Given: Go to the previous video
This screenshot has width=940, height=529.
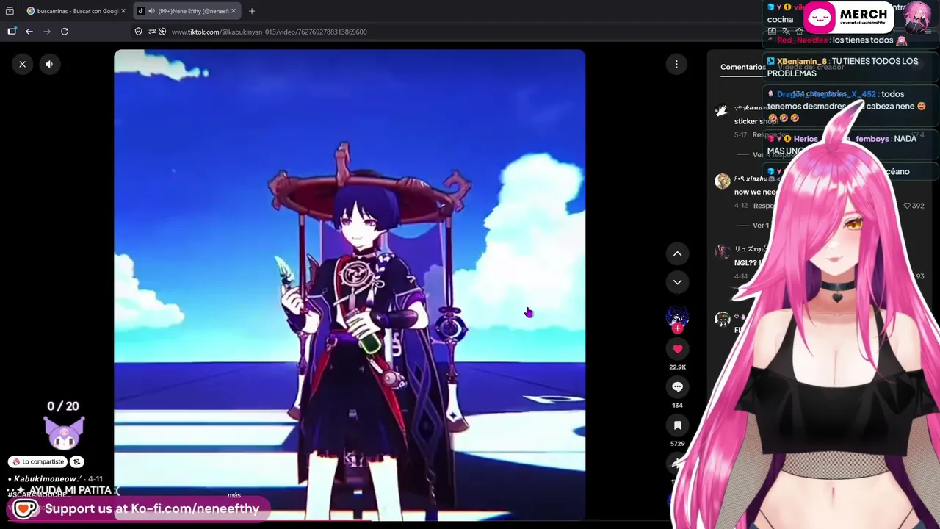Looking at the screenshot, I should click(x=677, y=253).
